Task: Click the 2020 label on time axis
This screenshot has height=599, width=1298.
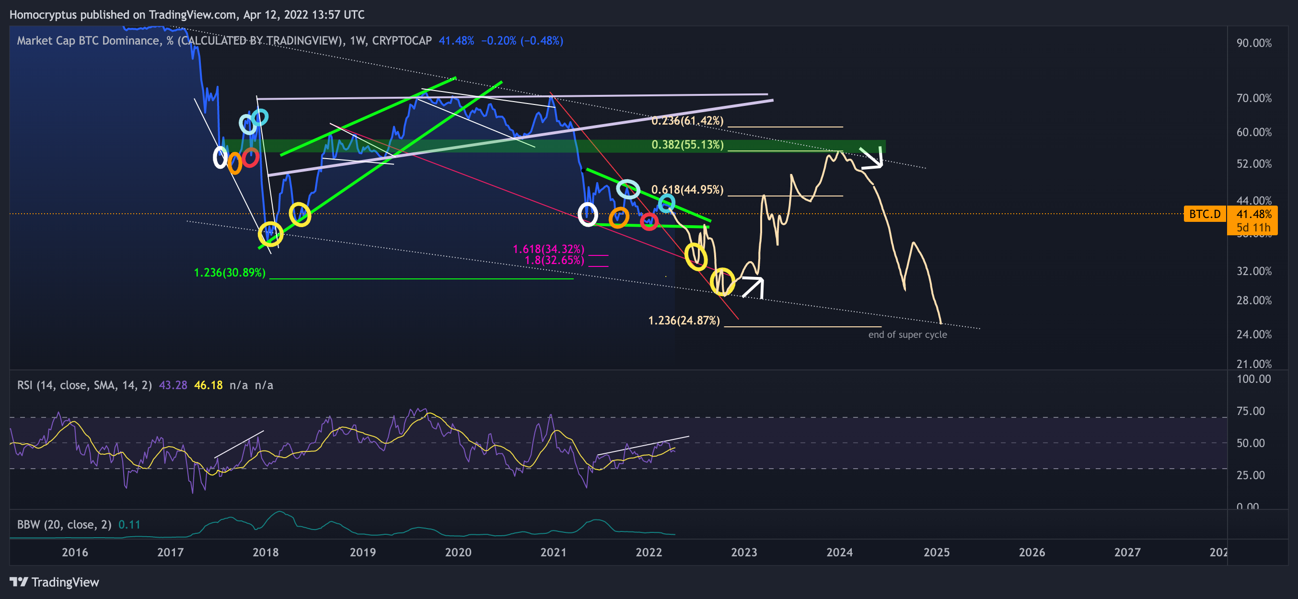Action: coord(458,552)
